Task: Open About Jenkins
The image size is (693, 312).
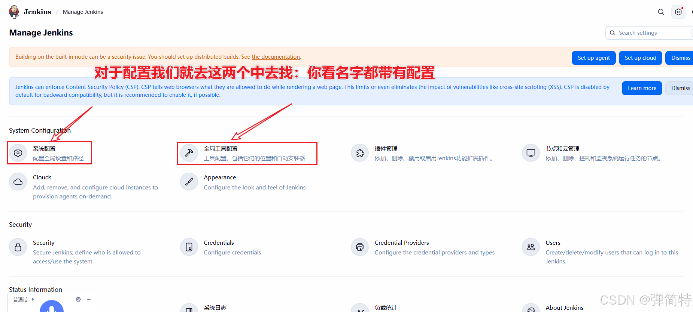Action: coord(564,308)
